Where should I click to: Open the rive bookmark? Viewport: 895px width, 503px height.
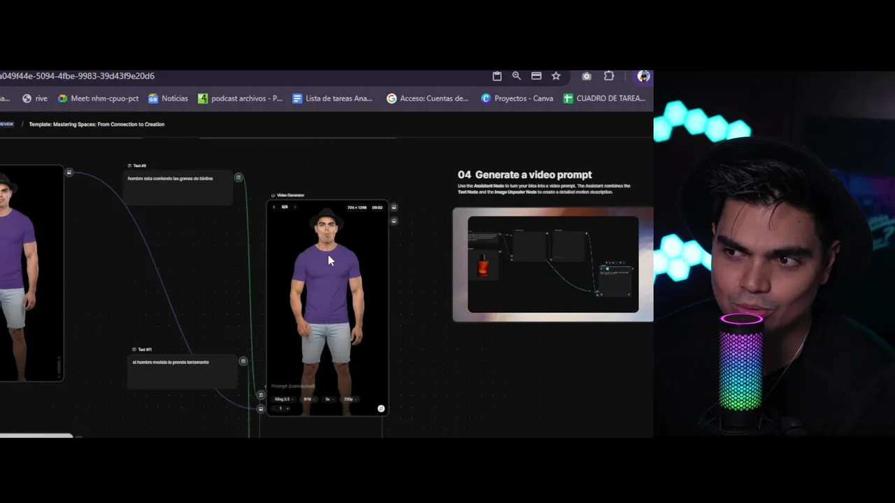pos(36,99)
